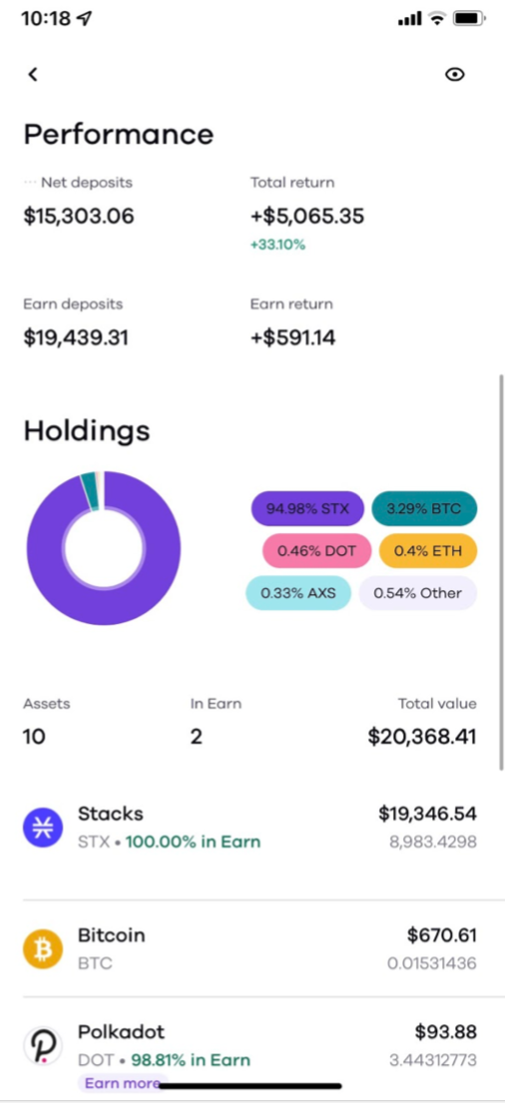
Task: Tap the location arrow in status bar
Action: pyautogui.click(x=84, y=19)
